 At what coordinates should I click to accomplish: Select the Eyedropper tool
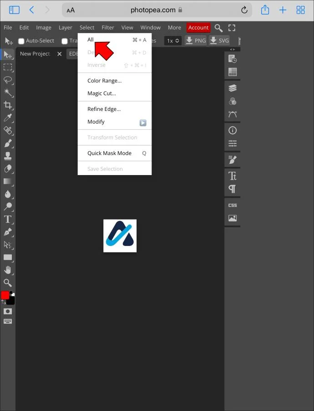pyautogui.click(x=8, y=118)
